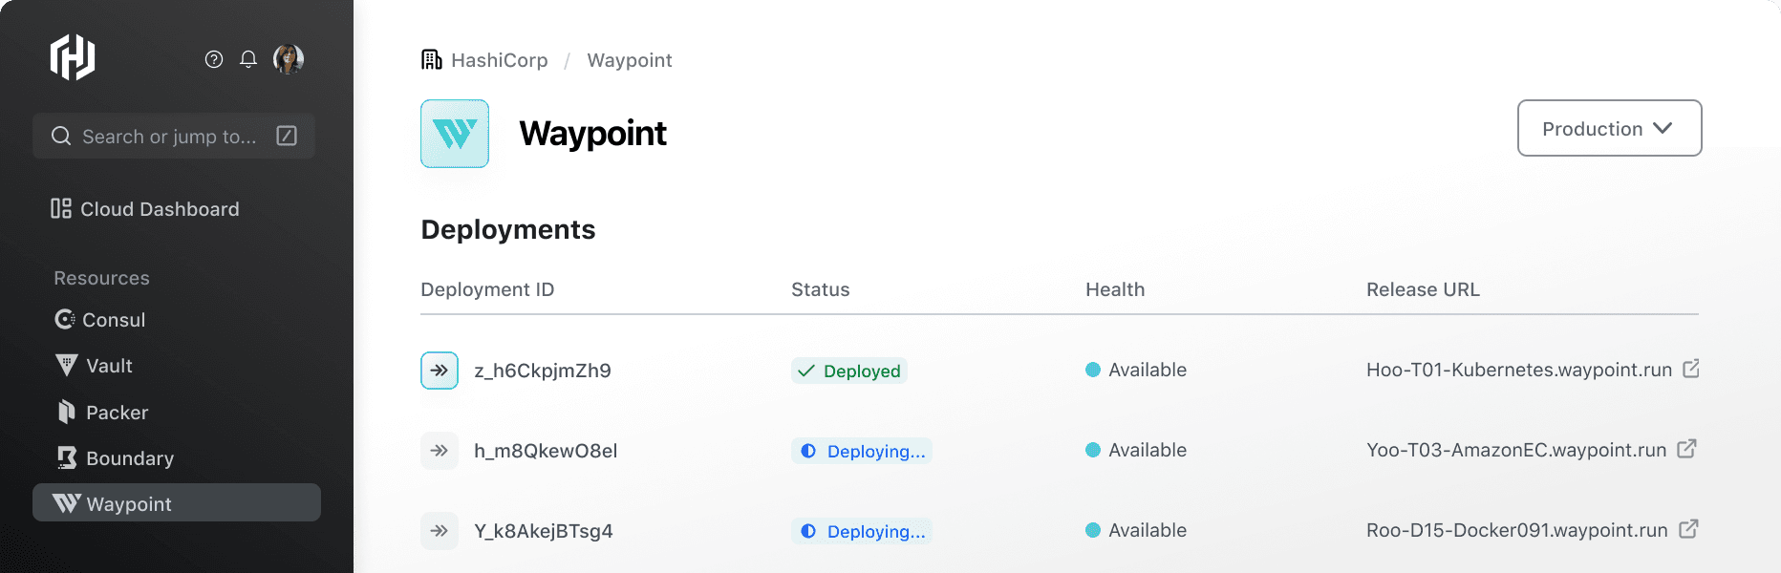Click external link icon for Yoo-T03-AmazonEC
This screenshot has width=1781, height=573.
[x=1687, y=448]
